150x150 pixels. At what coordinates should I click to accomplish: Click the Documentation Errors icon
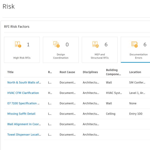pyautogui.click(x=134, y=44)
